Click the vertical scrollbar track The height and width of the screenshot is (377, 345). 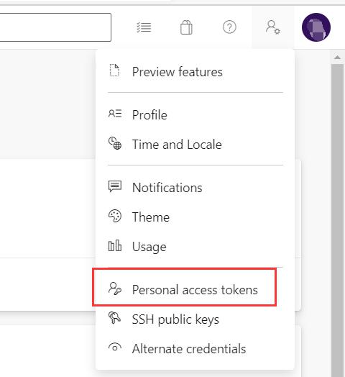tap(337, 220)
